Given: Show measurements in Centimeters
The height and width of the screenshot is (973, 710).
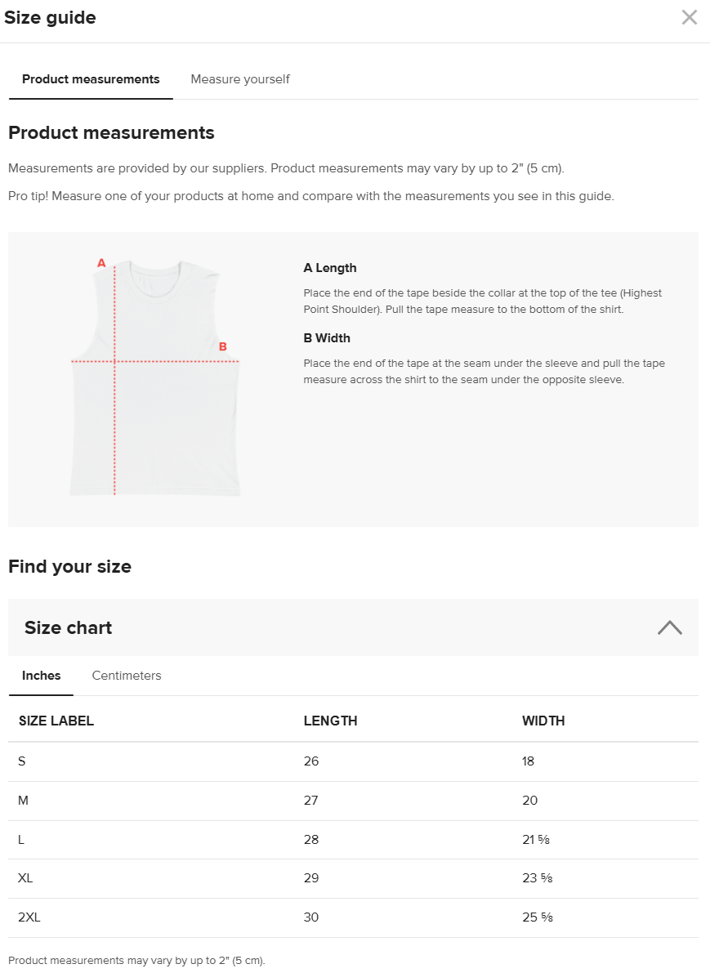Looking at the screenshot, I should click(127, 676).
